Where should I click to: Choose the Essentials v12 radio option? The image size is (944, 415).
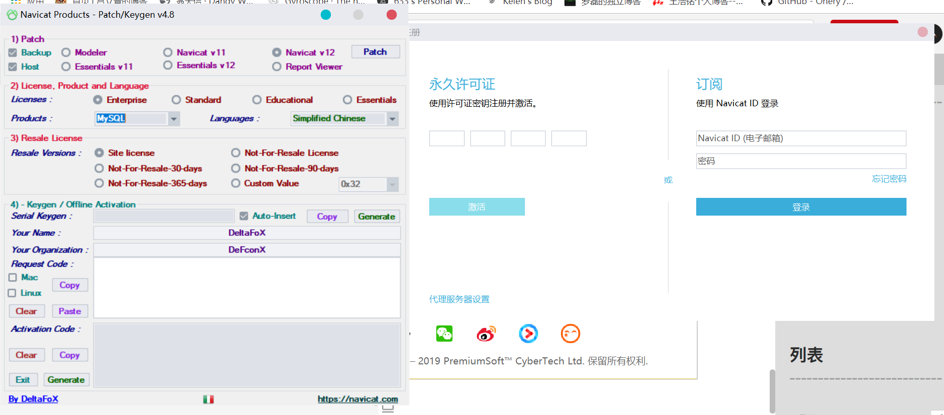point(168,65)
